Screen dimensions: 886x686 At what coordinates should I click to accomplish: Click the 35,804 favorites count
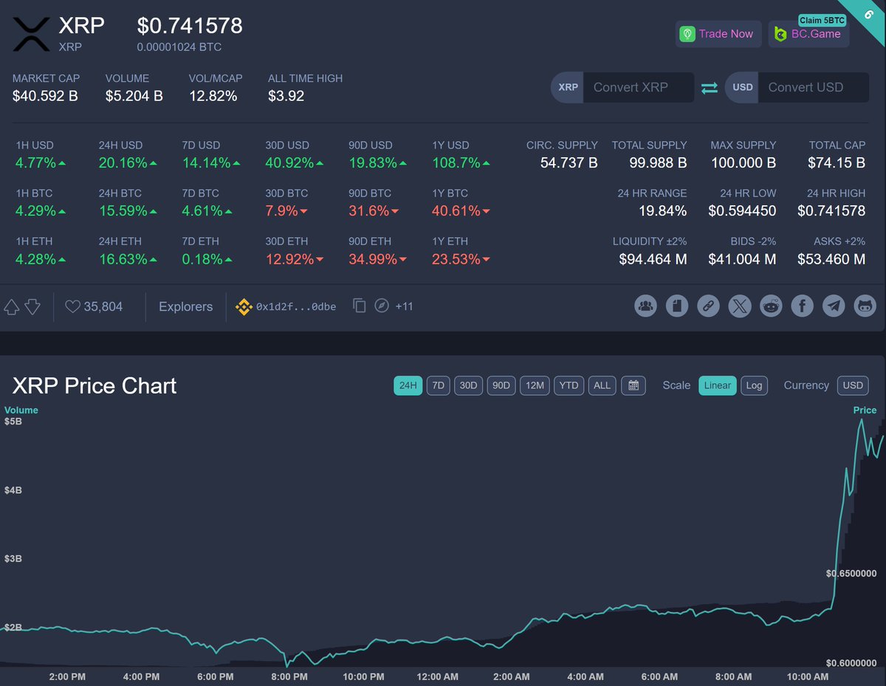pyautogui.click(x=103, y=306)
